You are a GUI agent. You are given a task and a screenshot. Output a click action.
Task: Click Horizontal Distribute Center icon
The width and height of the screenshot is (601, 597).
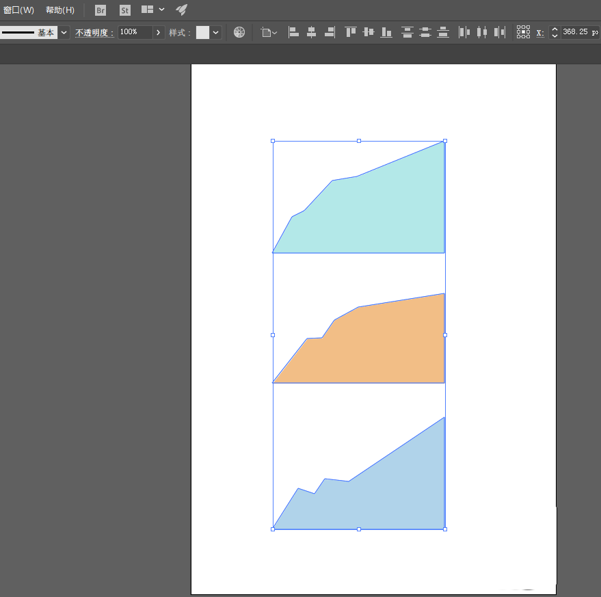[x=482, y=32]
